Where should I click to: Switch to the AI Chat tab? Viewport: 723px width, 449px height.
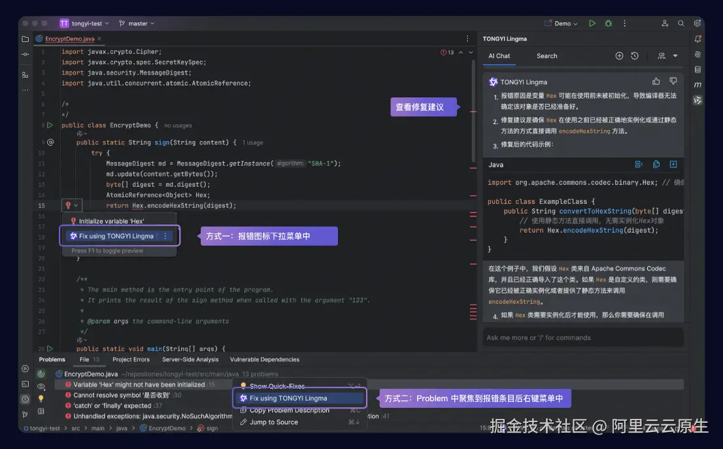pyautogui.click(x=499, y=56)
